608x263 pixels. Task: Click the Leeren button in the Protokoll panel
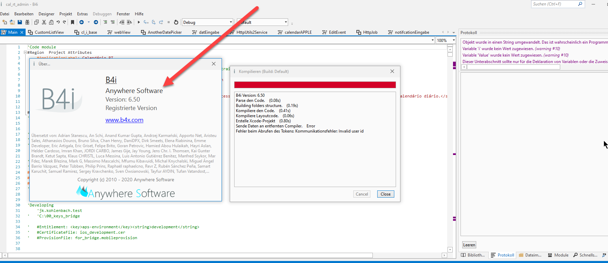coord(469,245)
